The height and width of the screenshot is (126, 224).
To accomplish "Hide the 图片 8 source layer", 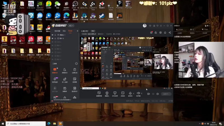I will coord(52,38).
